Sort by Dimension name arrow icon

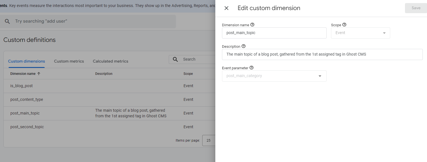coord(39,74)
